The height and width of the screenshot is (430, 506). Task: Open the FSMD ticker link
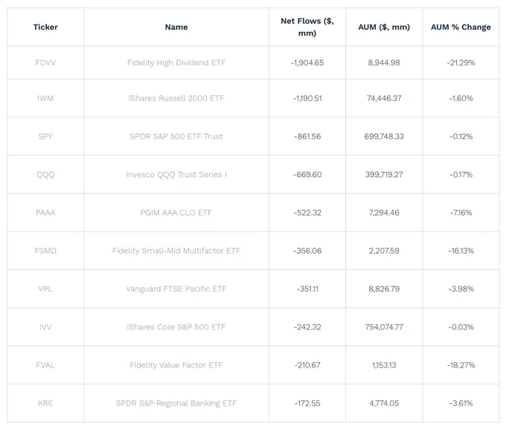45,251
